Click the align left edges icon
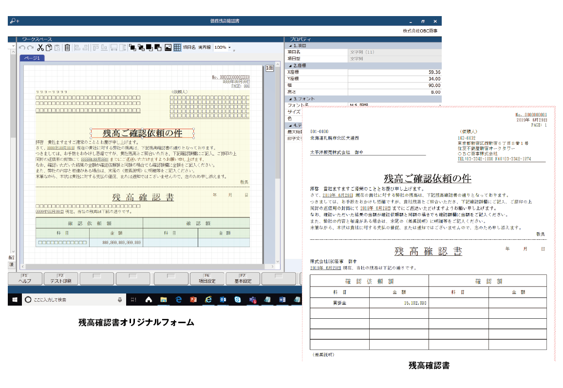The image size is (563, 388). [77, 47]
